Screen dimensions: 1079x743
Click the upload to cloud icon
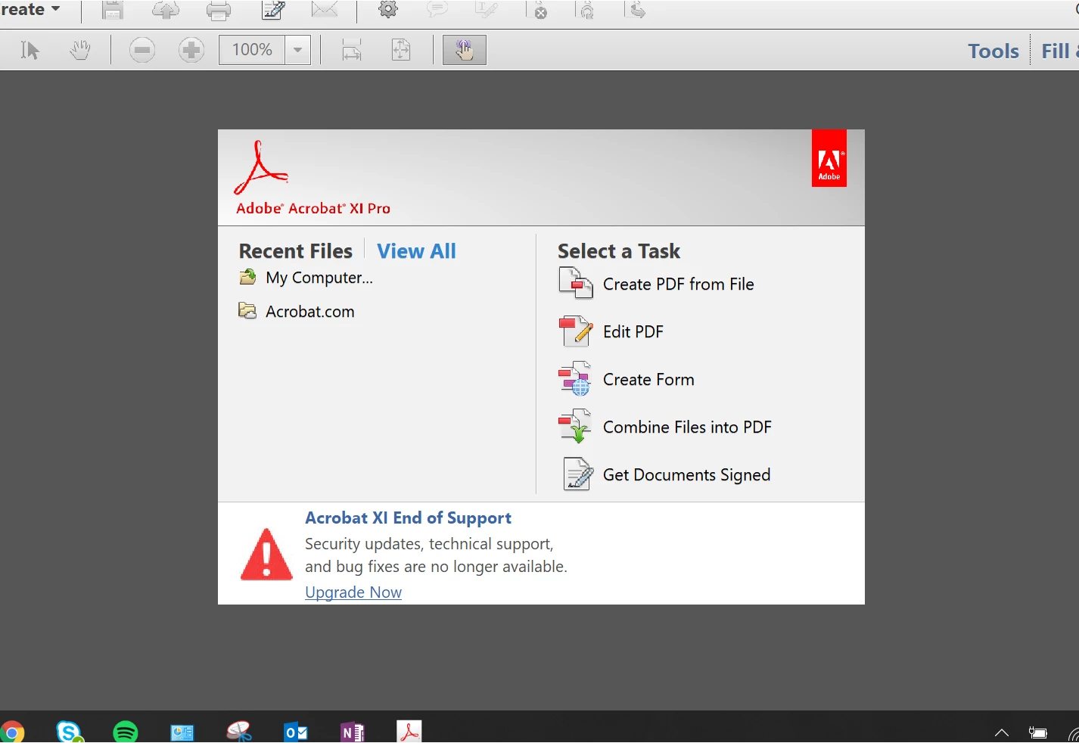(166, 10)
